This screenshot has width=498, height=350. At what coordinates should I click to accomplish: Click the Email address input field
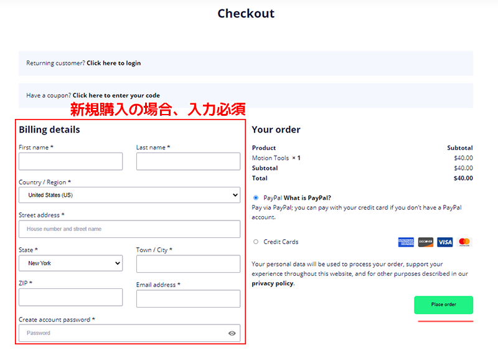[188, 299]
